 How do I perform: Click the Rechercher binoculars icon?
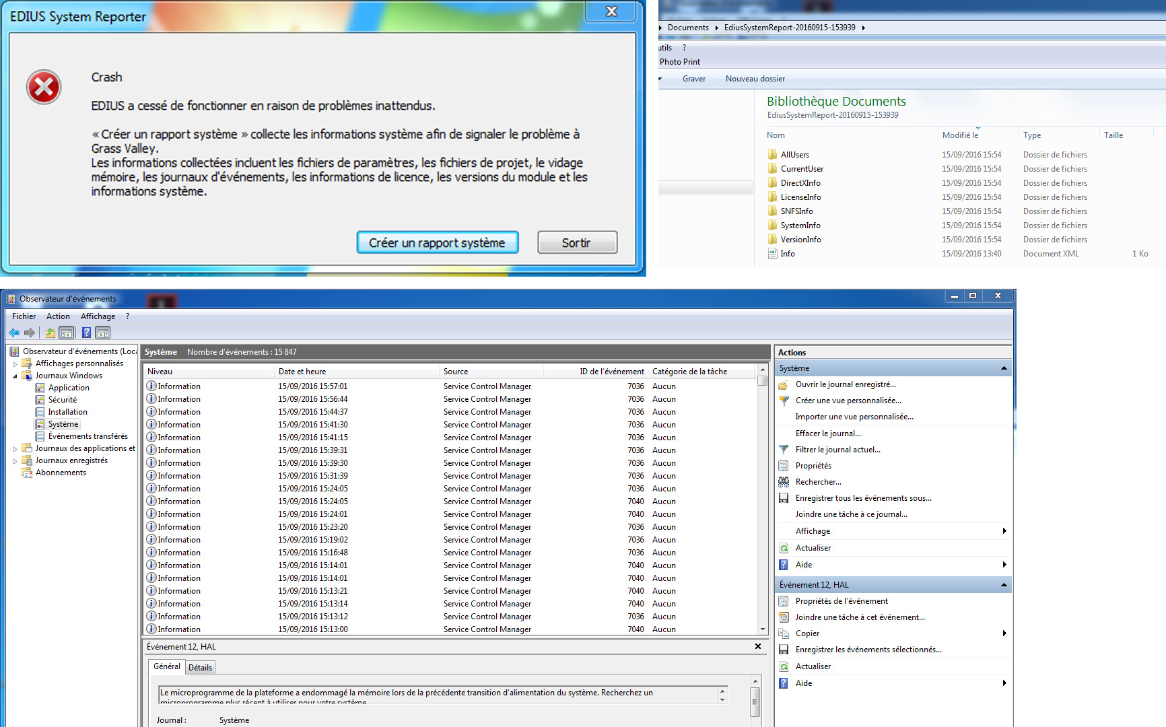pyautogui.click(x=784, y=482)
